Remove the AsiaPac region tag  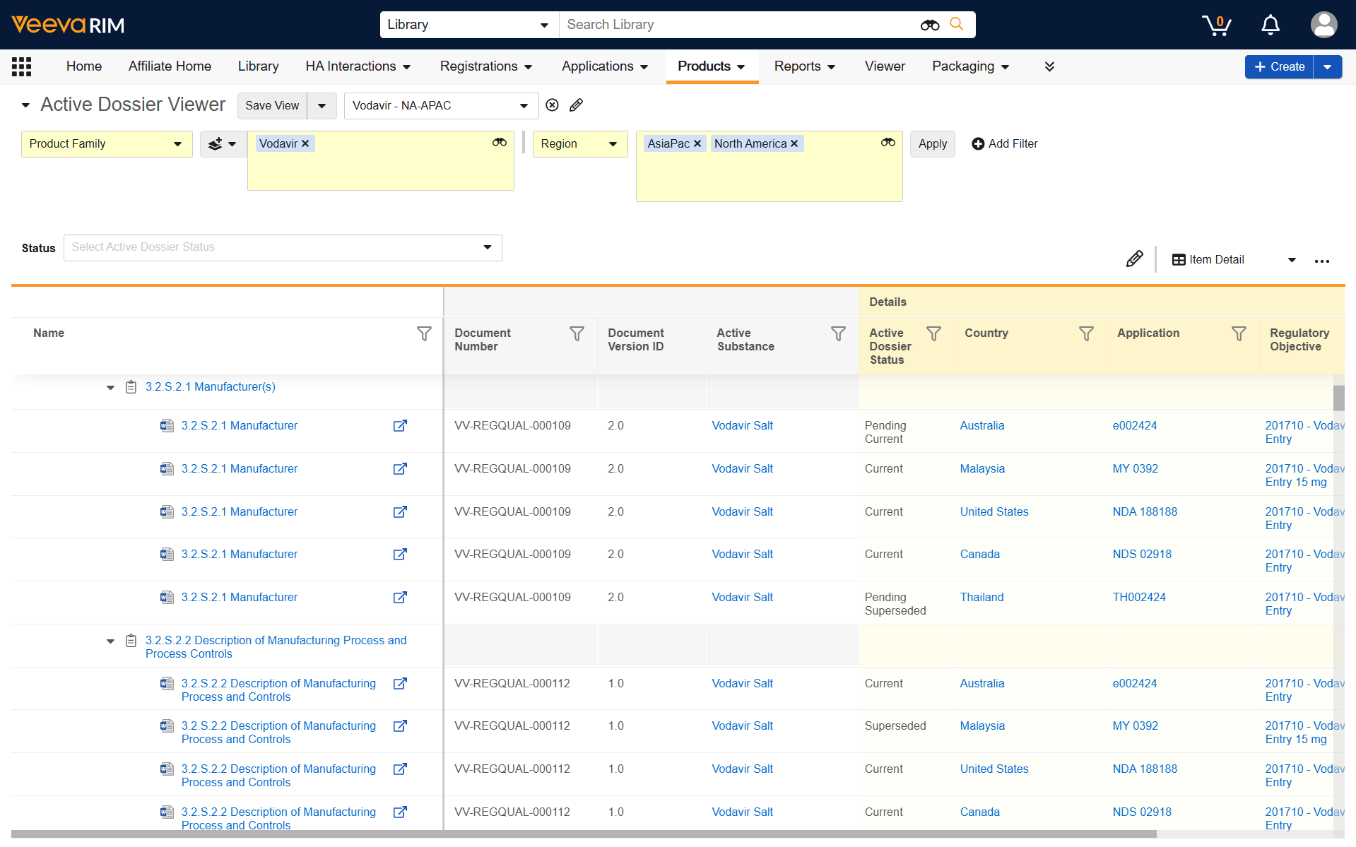click(697, 143)
